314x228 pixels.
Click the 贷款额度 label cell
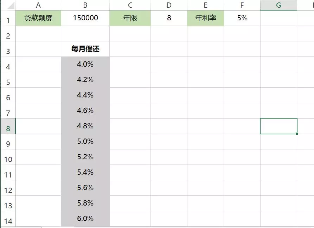38,18
